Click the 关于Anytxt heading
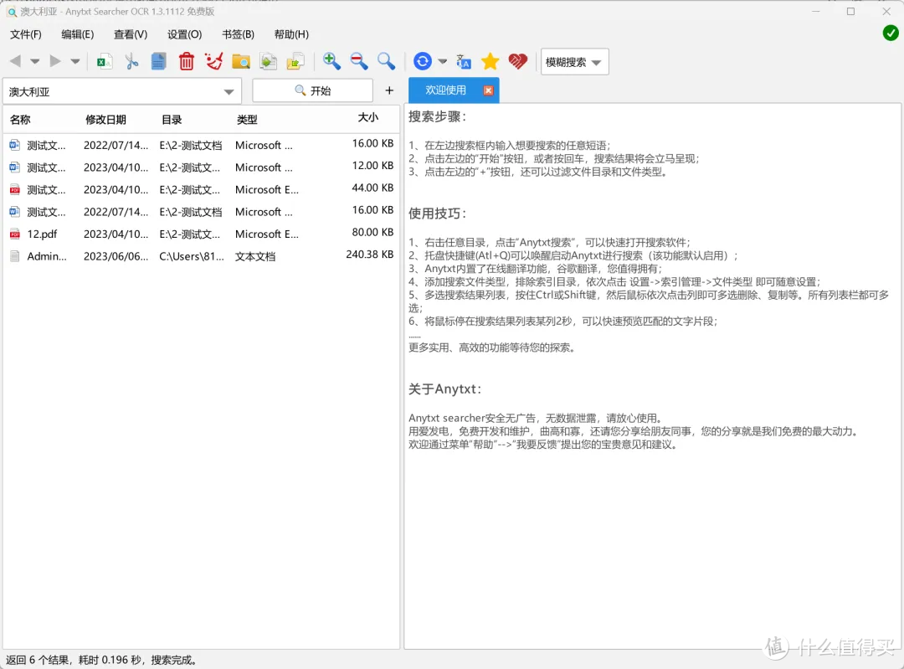This screenshot has width=904, height=669. click(x=445, y=389)
